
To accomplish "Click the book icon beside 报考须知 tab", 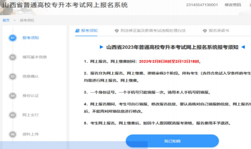I will click(77, 31).
